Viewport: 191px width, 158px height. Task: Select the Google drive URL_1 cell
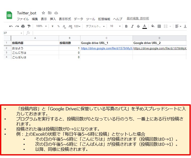(107, 43)
